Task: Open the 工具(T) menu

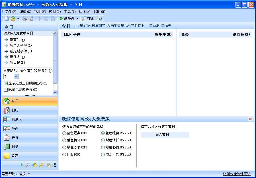Action: pos(70,12)
